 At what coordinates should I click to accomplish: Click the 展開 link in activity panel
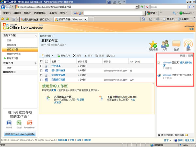(182, 56)
